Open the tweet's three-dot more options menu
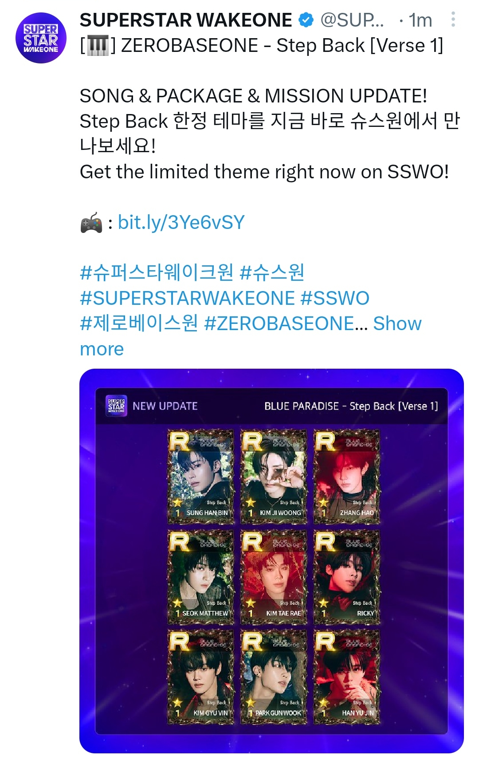The width and height of the screenshot is (479, 764). click(x=453, y=20)
